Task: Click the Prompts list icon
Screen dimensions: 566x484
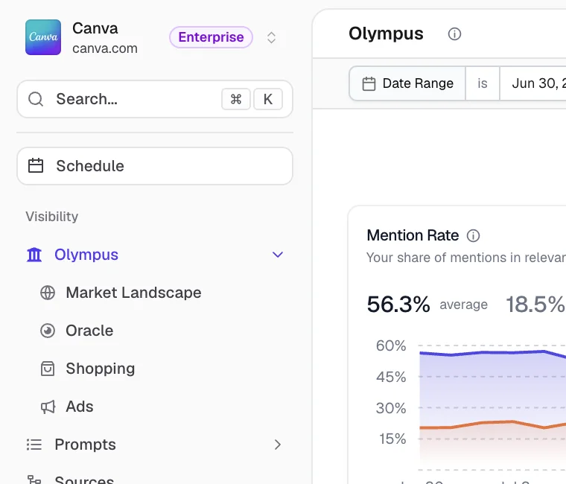Action: pyautogui.click(x=34, y=445)
